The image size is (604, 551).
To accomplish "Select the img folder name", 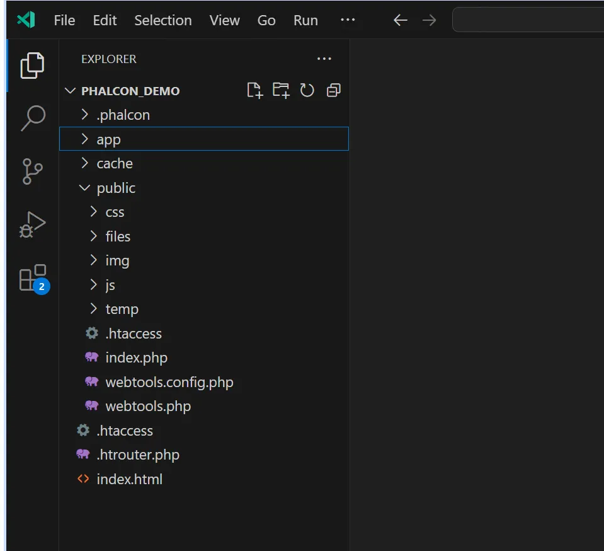I will [x=118, y=260].
